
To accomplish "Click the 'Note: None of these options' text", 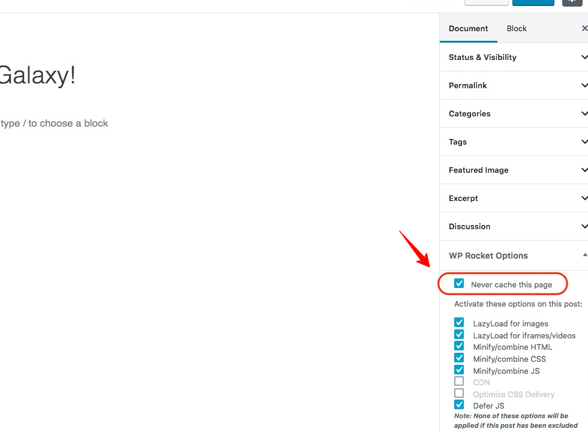I will pos(515,421).
